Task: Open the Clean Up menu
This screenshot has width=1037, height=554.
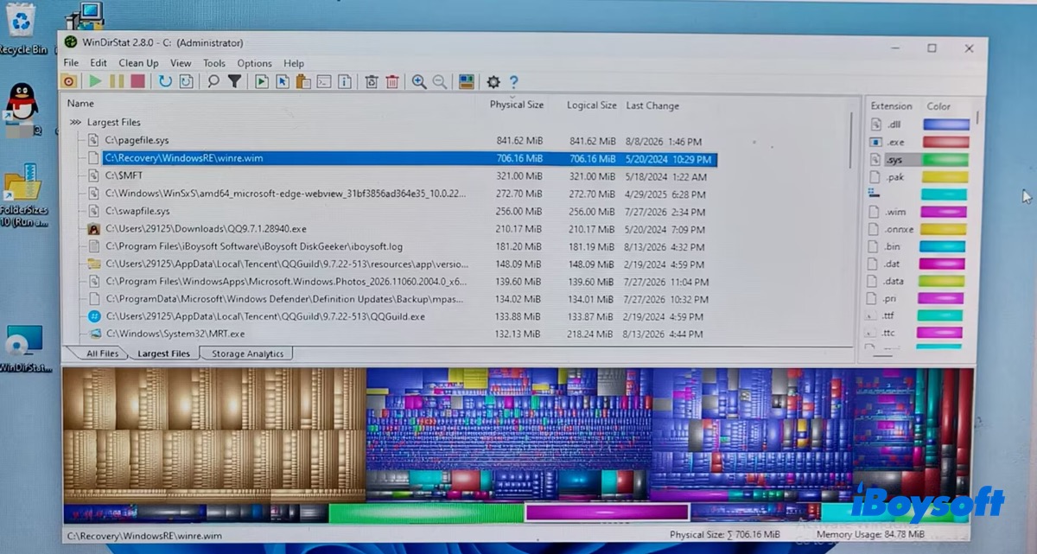Action: point(138,63)
